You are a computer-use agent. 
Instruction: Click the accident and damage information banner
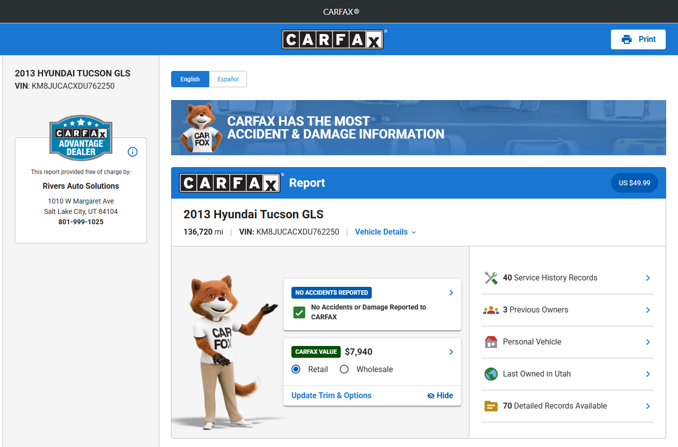[x=419, y=128]
